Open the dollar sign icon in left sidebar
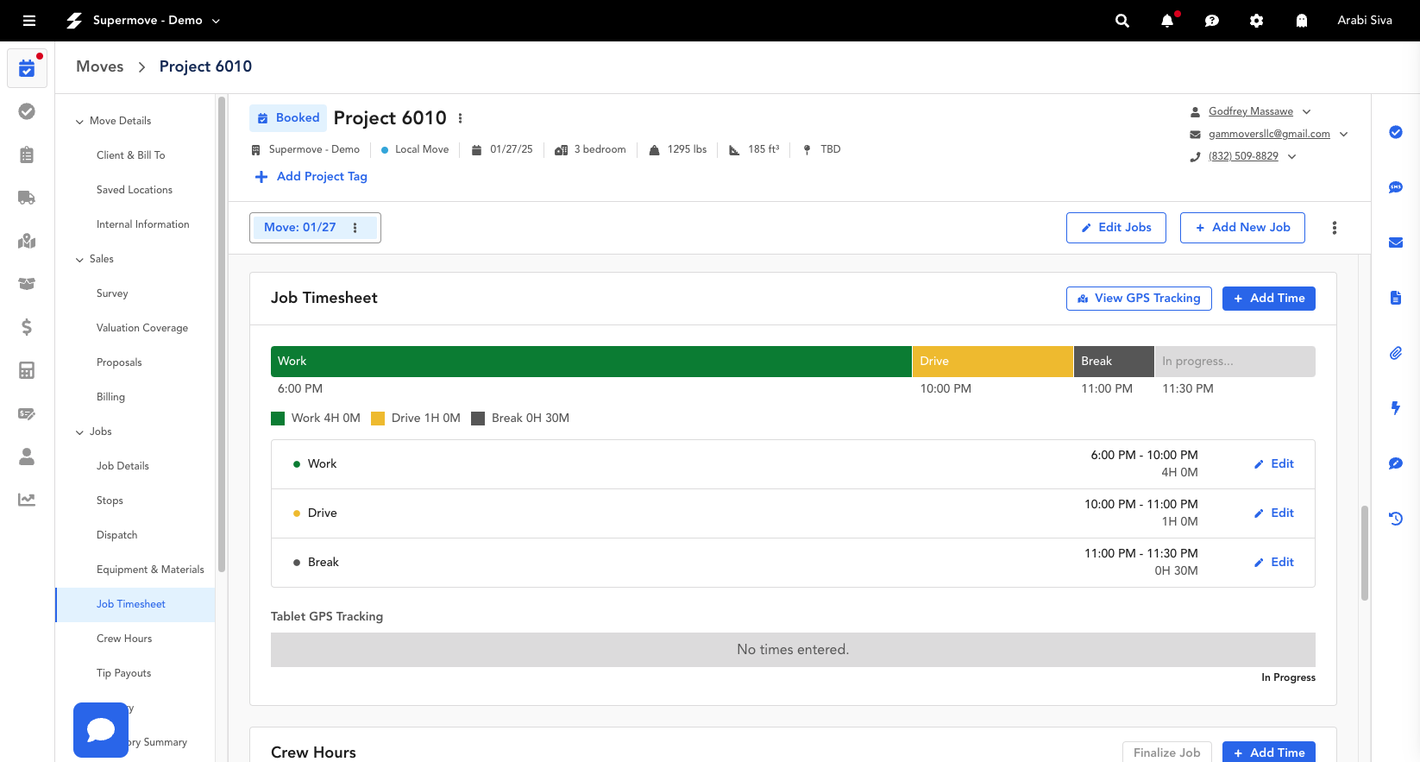The image size is (1420, 762). [27, 327]
